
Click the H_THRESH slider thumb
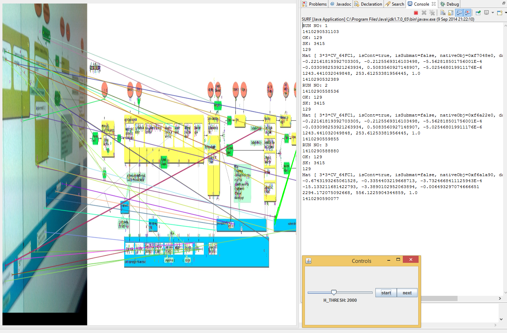[x=334, y=292]
